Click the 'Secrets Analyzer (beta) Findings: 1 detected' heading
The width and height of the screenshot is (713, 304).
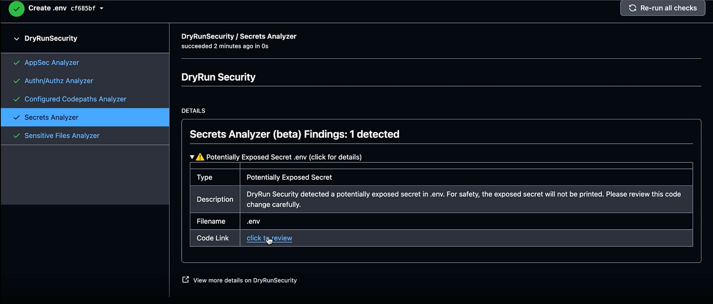(x=294, y=134)
